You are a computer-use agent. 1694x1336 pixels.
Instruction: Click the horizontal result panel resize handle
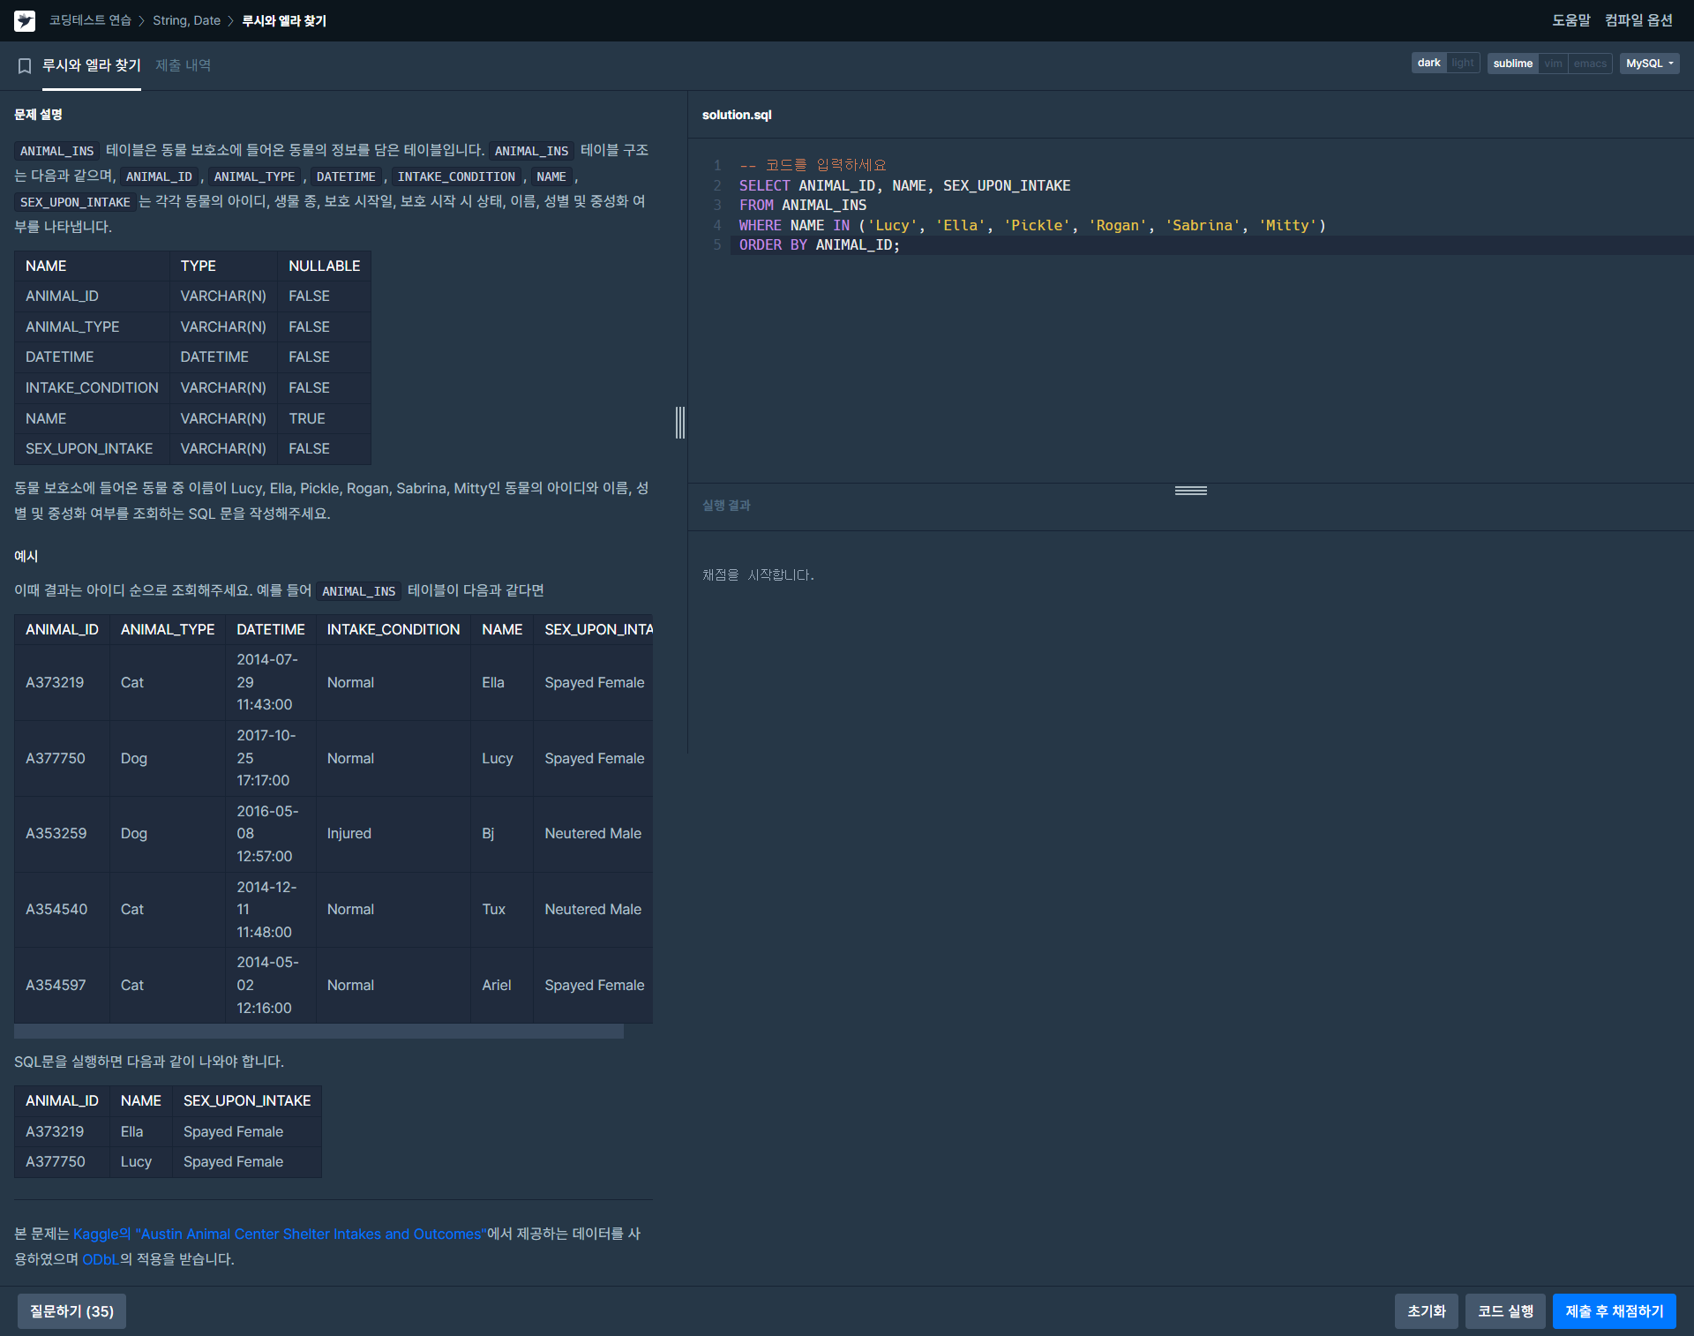[x=1190, y=491]
